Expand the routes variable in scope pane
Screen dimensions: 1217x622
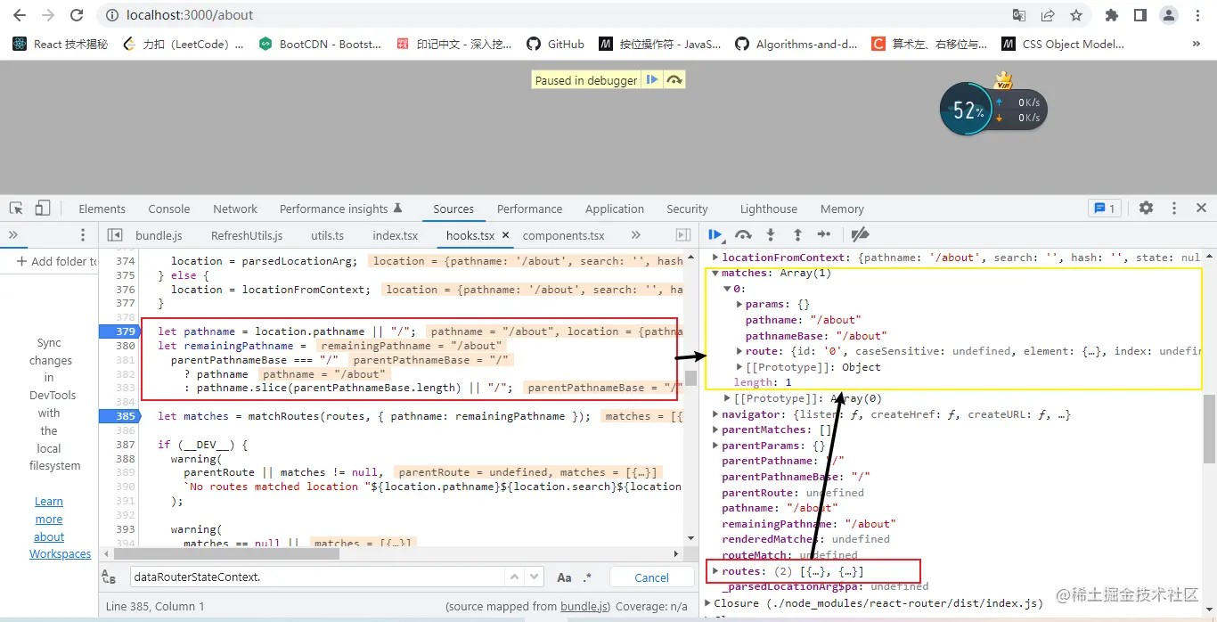click(x=715, y=570)
